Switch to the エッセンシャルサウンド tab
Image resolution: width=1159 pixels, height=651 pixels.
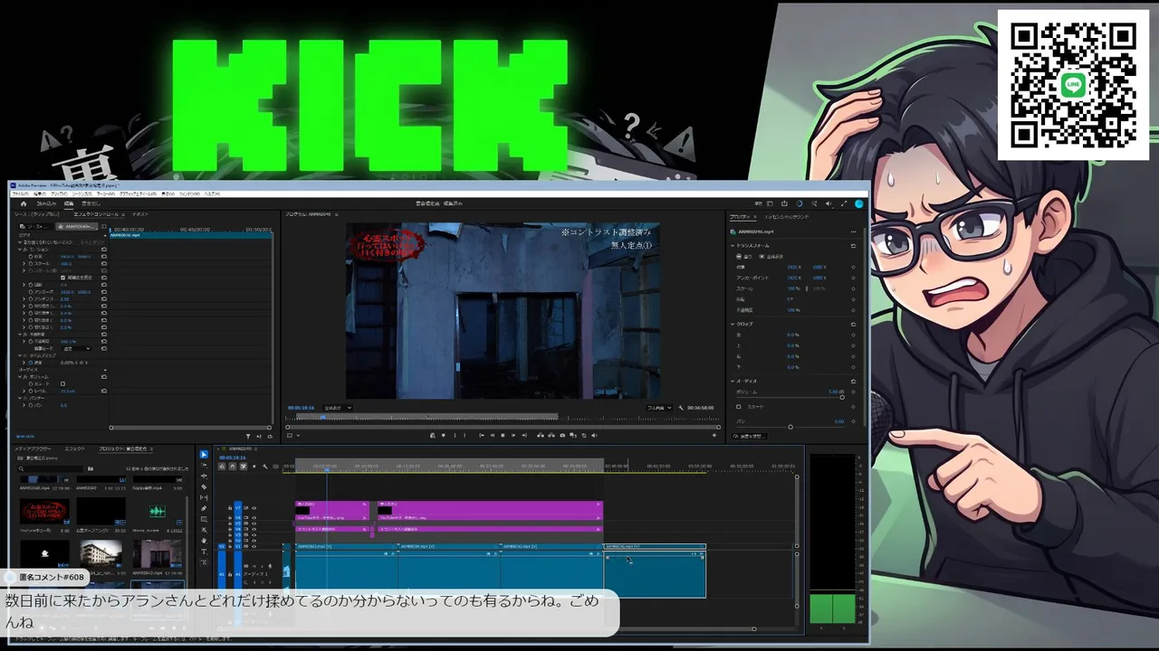pos(787,217)
